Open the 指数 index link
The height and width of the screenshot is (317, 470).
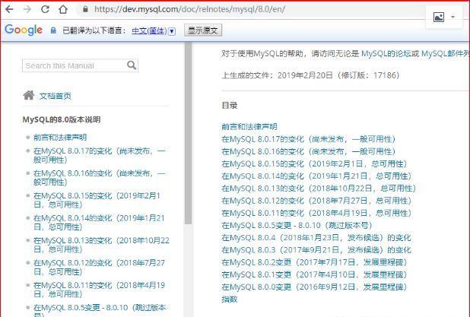230,299
